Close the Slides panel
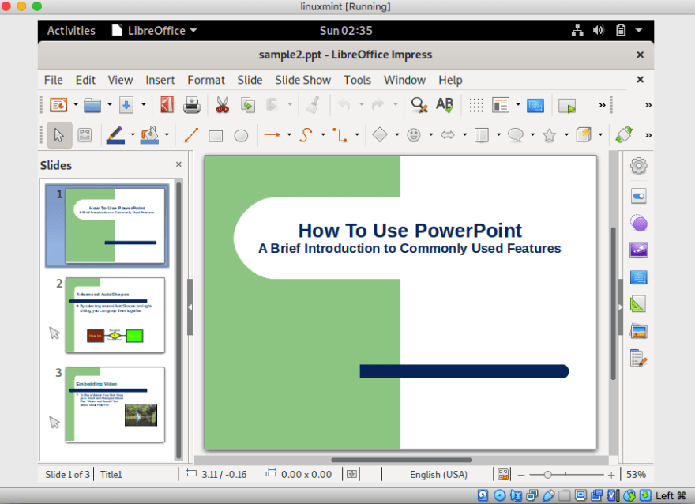 (178, 164)
